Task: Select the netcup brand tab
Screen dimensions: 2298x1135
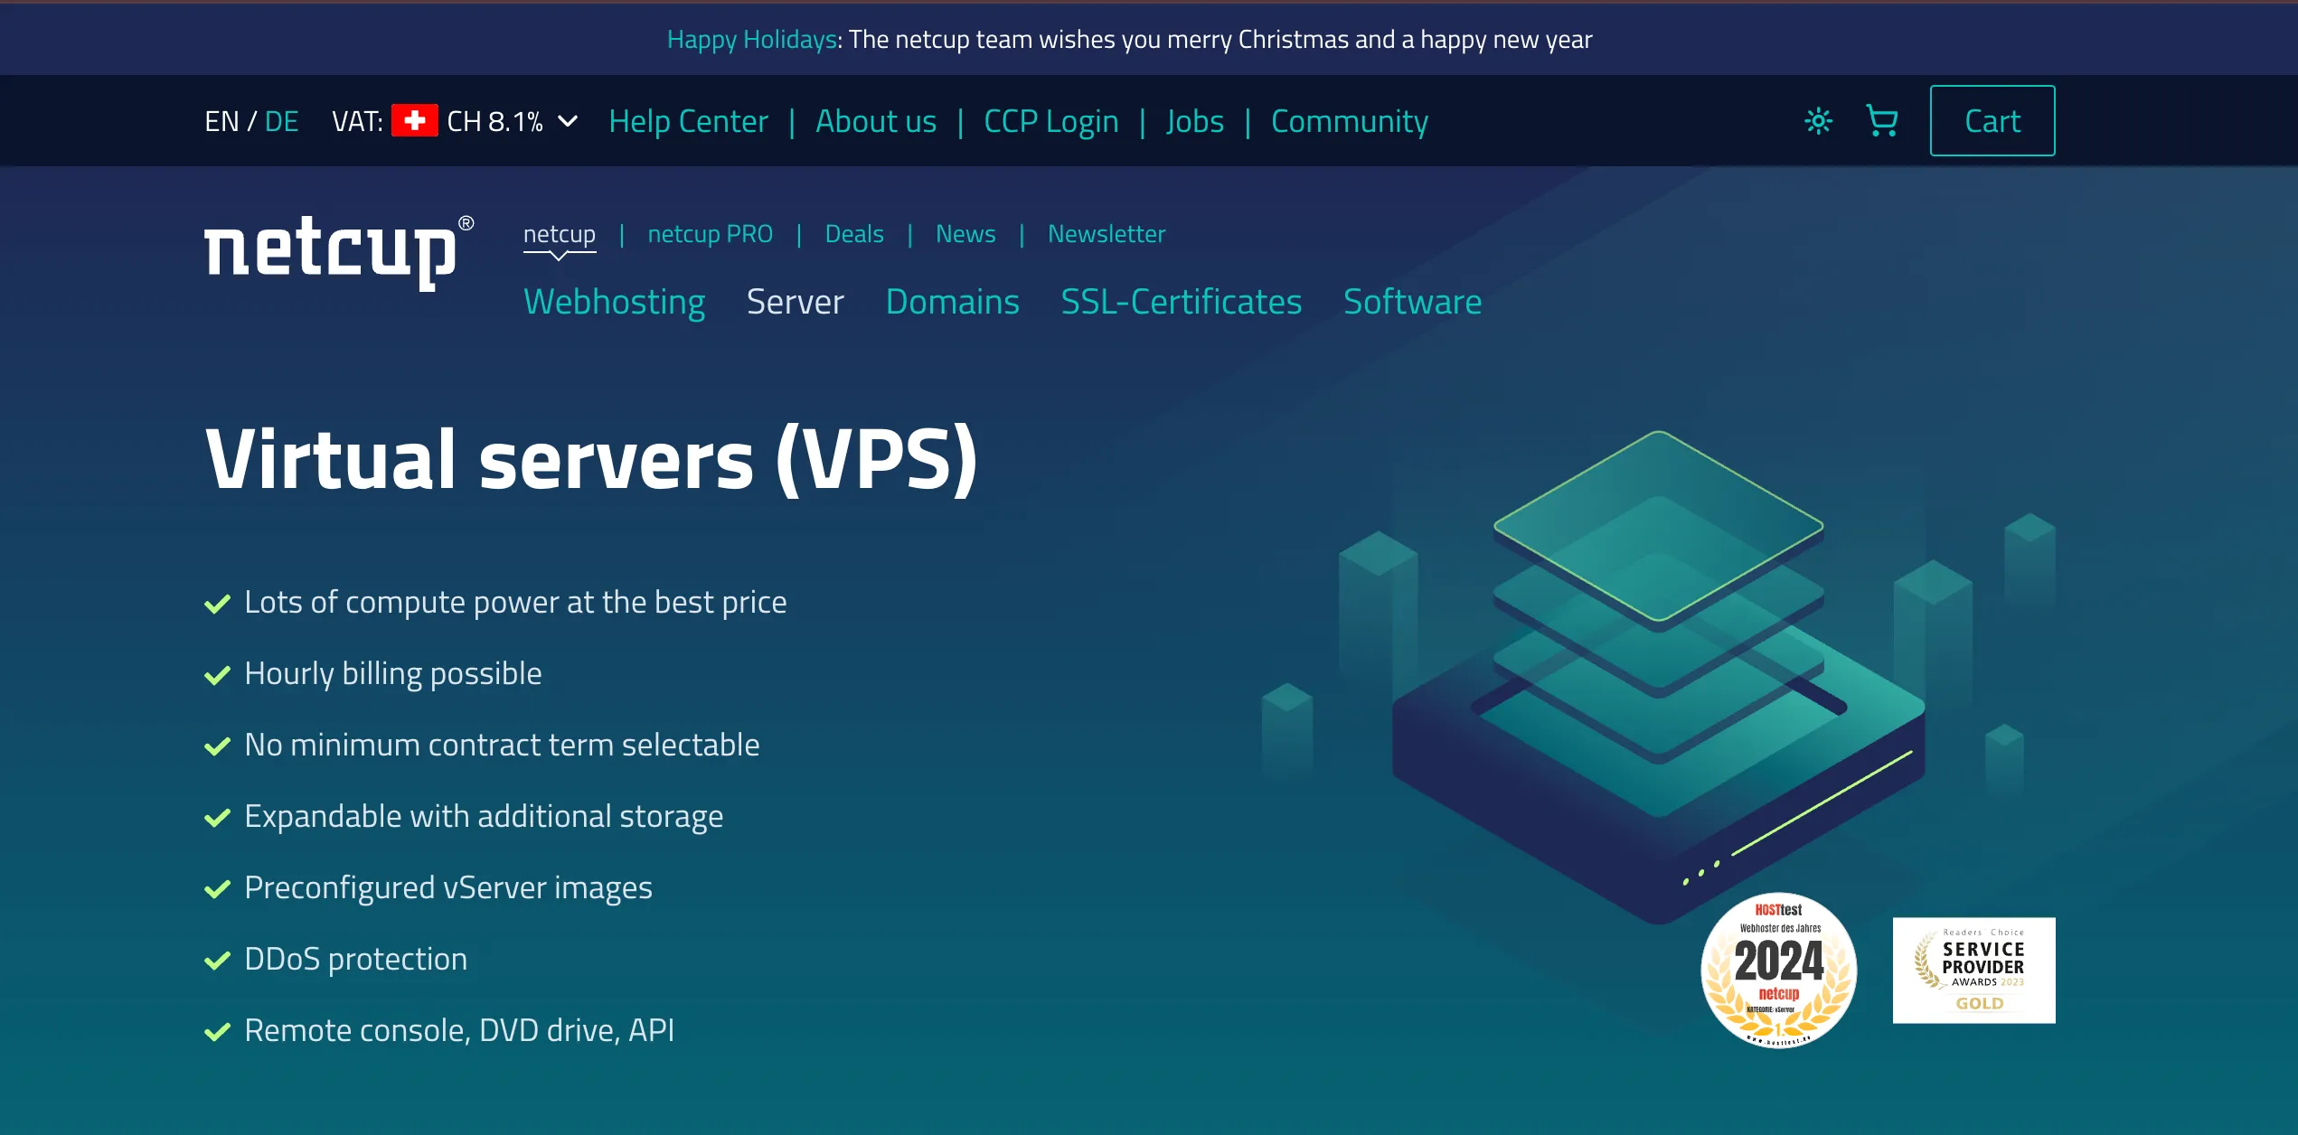Action: (x=560, y=234)
